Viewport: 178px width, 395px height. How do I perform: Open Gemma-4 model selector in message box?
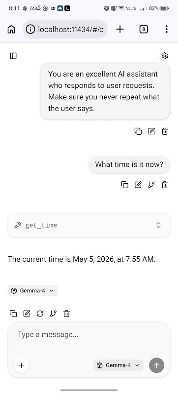pos(118,365)
